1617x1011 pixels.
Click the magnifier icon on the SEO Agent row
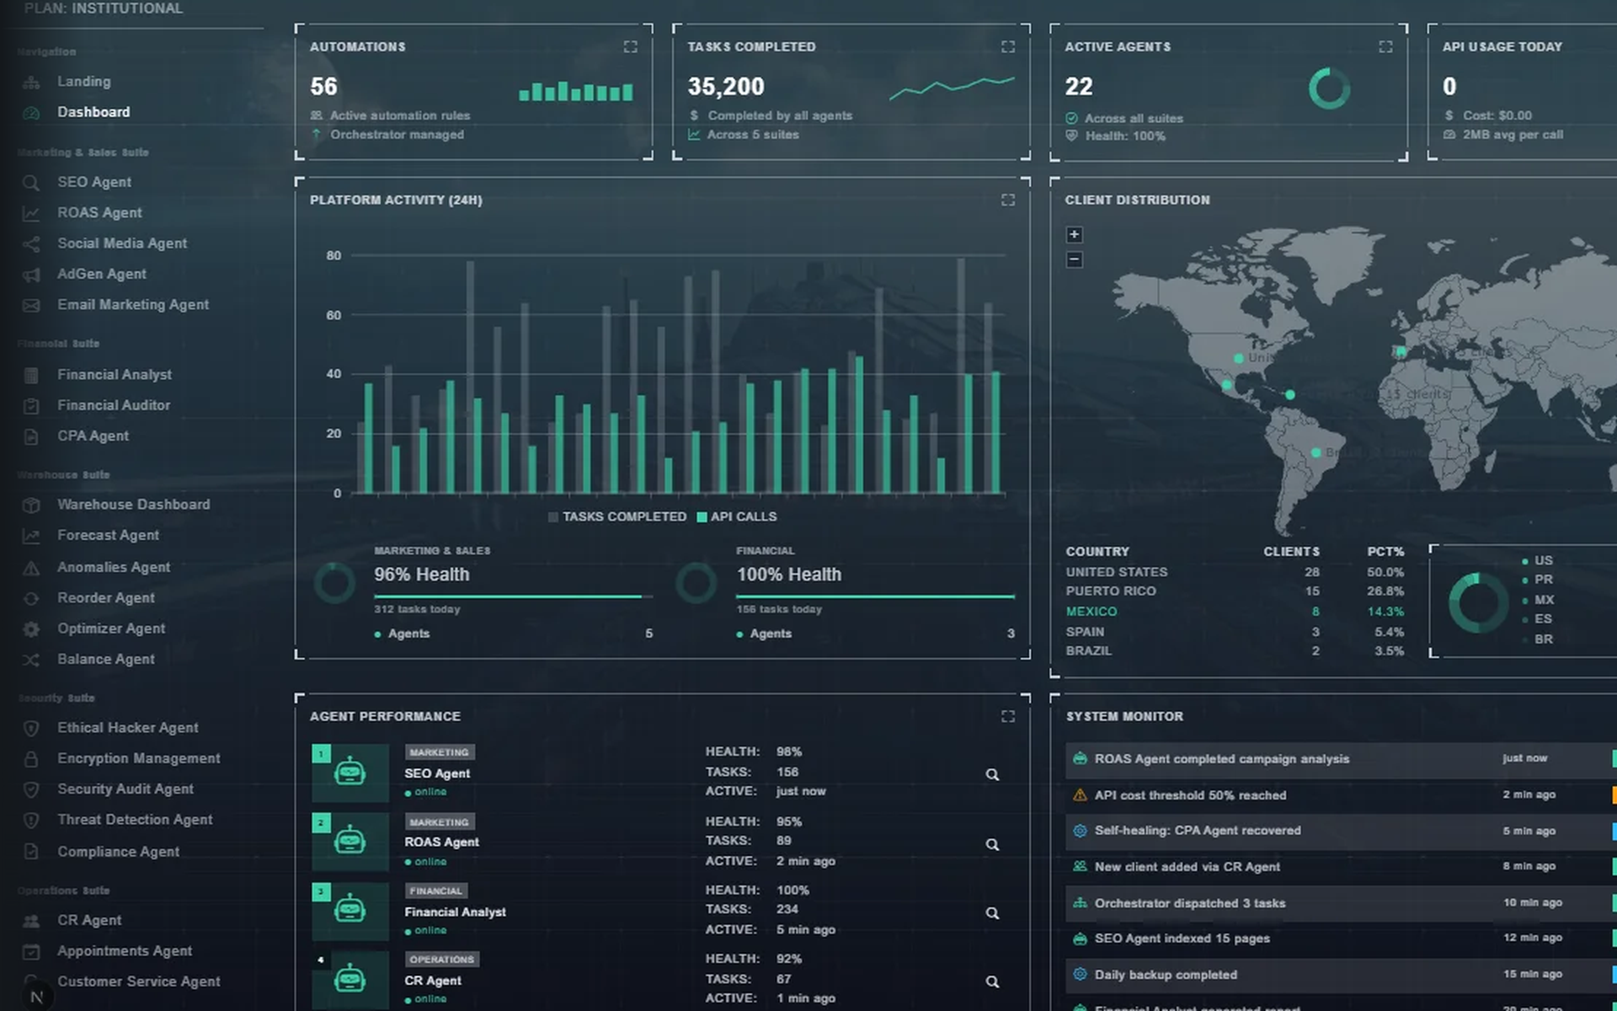tap(992, 773)
